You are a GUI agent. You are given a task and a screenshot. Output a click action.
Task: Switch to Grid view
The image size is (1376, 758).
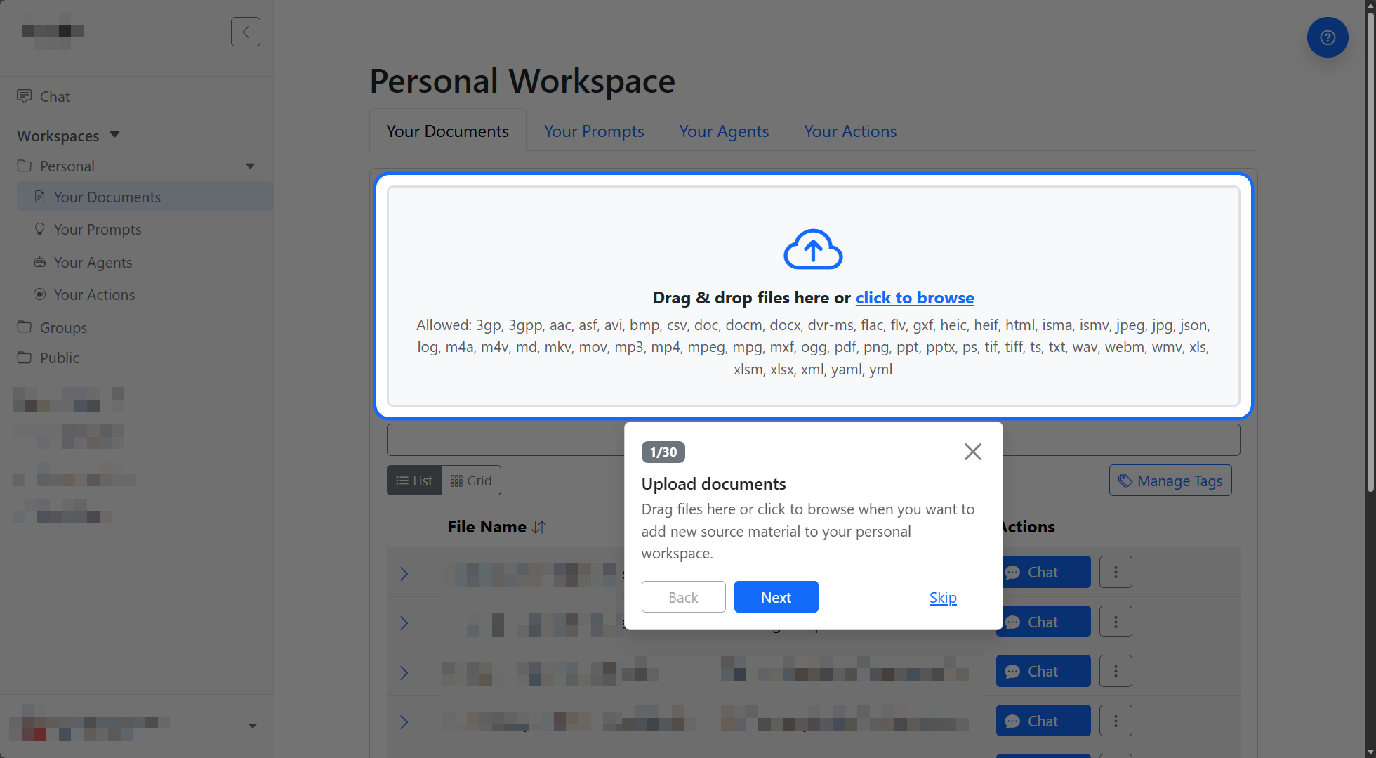[470, 480]
